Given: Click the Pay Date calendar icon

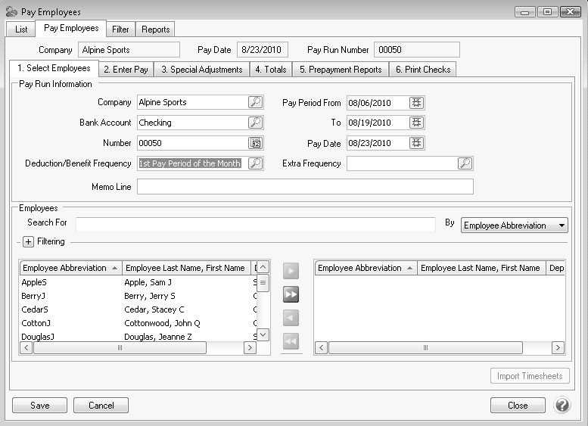Looking at the screenshot, I should pos(416,143).
